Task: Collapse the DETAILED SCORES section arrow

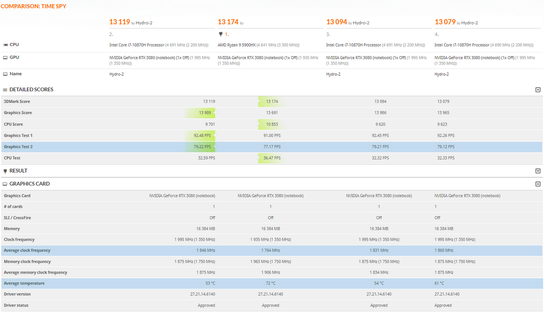Action: click(x=538, y=90)
